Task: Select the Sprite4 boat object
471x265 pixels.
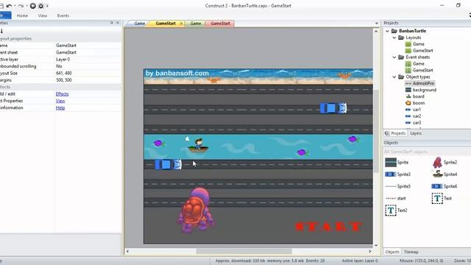Action: click(x=445, y=174)
